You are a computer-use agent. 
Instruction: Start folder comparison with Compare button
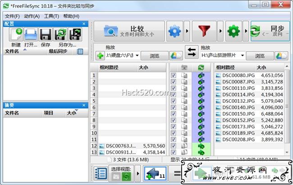[x=129, y=31]
